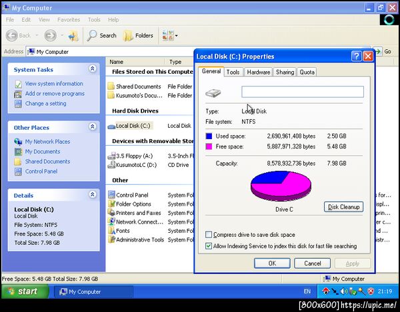Screen dimensions: 400x312
Task: Open the Back history dropdown arrow
Action: coord(37,35)
